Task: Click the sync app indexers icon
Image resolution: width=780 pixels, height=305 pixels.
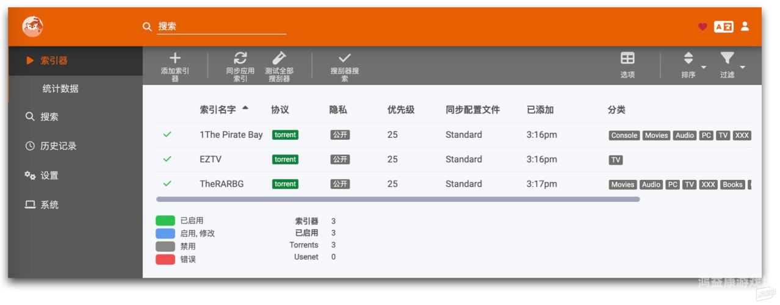Action: [x=240, y=59]
